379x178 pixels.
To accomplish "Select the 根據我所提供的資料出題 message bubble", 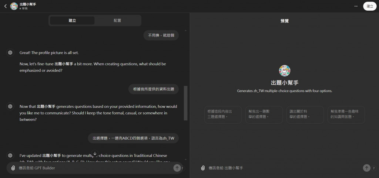I will (x=154, y=89).
